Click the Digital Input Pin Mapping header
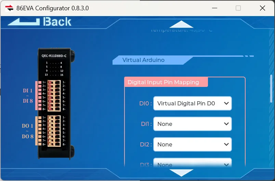Image resolution: width=275 pixels, height=181 pixels. click(163, 82)
